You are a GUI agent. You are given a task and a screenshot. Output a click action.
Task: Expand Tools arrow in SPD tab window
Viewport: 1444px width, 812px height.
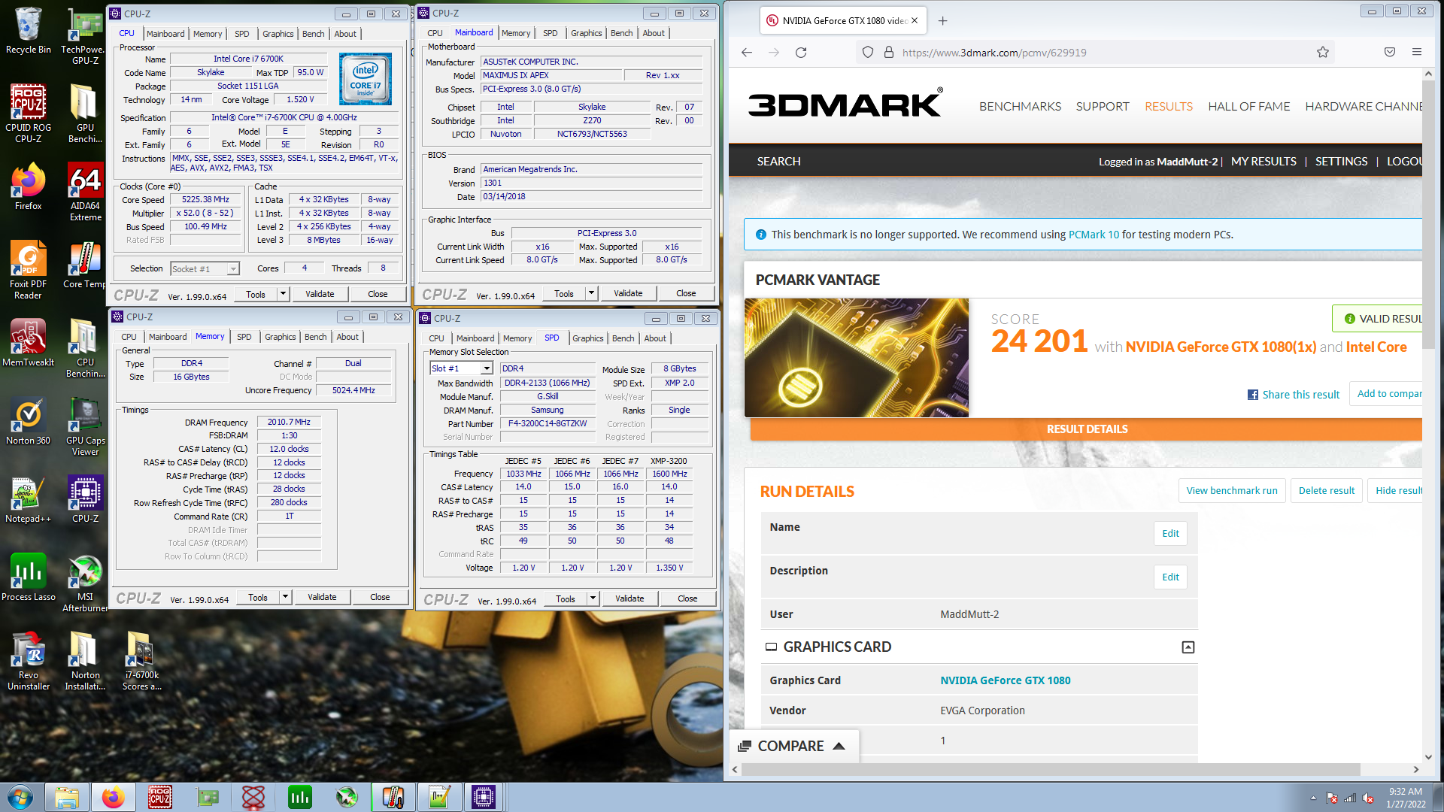tap(593, 598)
